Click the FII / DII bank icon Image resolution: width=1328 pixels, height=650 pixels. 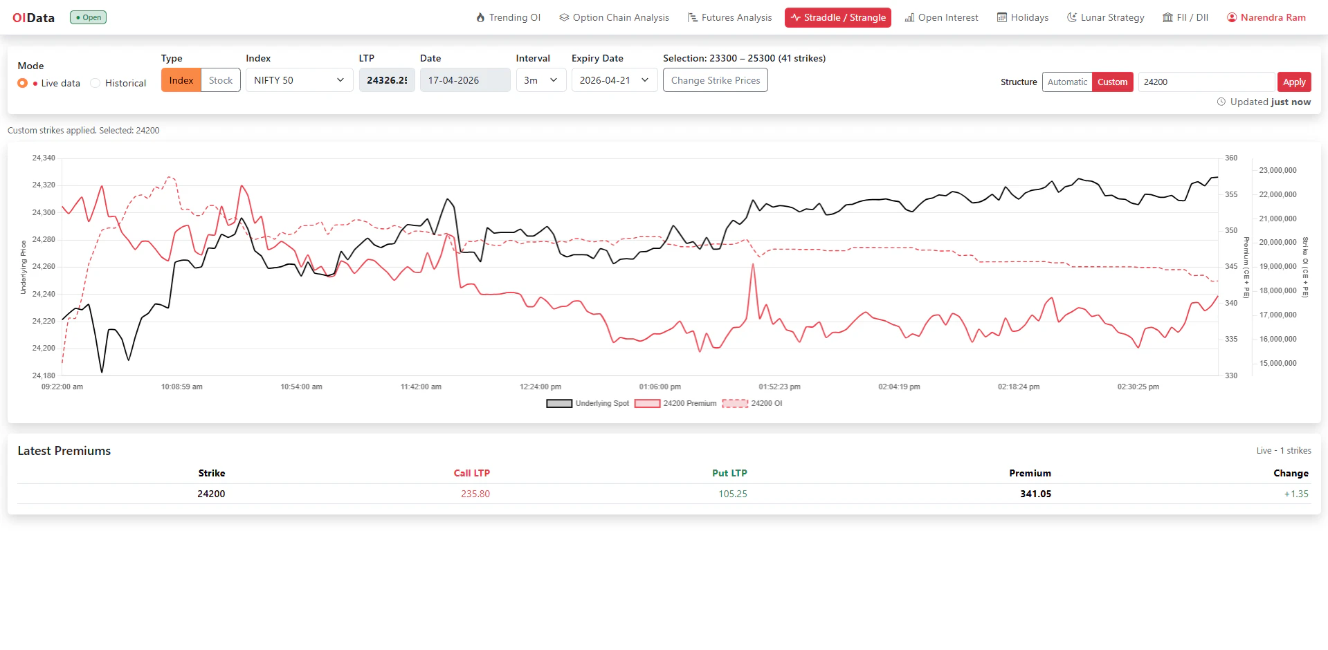coord(1168,17)
